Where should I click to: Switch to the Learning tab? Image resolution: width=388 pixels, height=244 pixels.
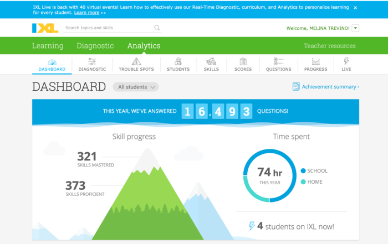tap(48, 46)
